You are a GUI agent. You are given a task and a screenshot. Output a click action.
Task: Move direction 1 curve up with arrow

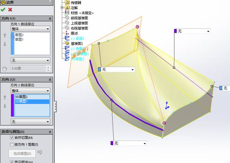click(x=5, y=35)
